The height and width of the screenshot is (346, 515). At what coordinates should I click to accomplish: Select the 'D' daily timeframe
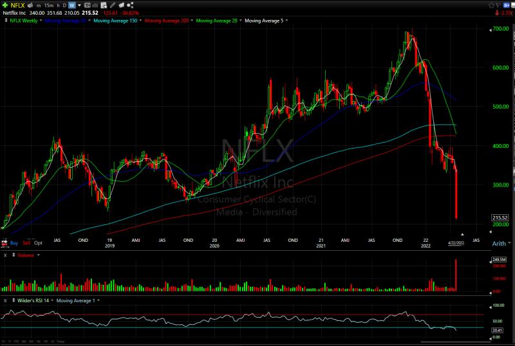[x=64, y=6]
